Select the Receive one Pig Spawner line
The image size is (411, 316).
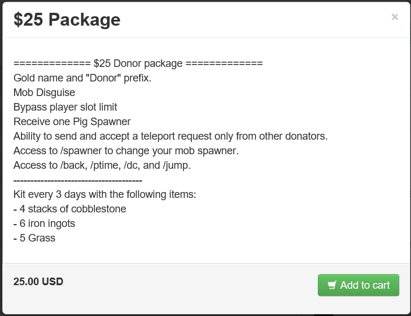click(x=72, y=122)
